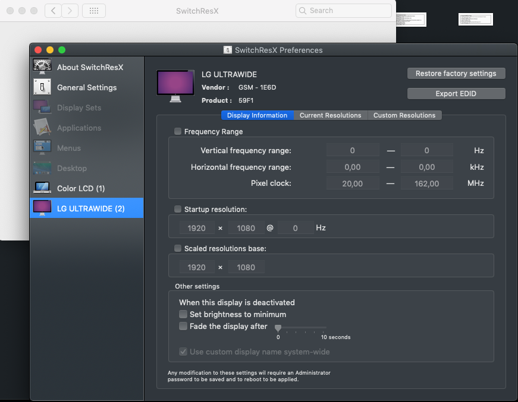Image resolution: width=518 pixels, height=402 pixels.
Task: Switch to the Display Information tab
Action: pos(258,115)
